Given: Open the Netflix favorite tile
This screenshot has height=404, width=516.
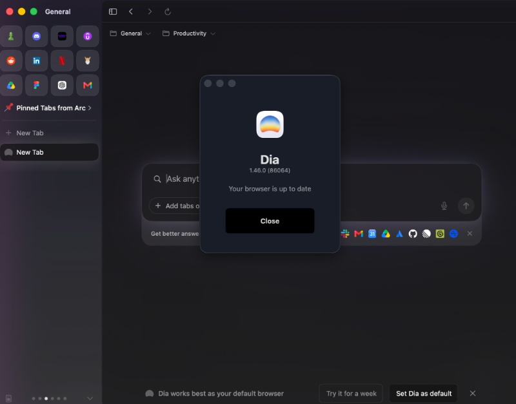Looking at the screenshot, I should pos(62,61).
